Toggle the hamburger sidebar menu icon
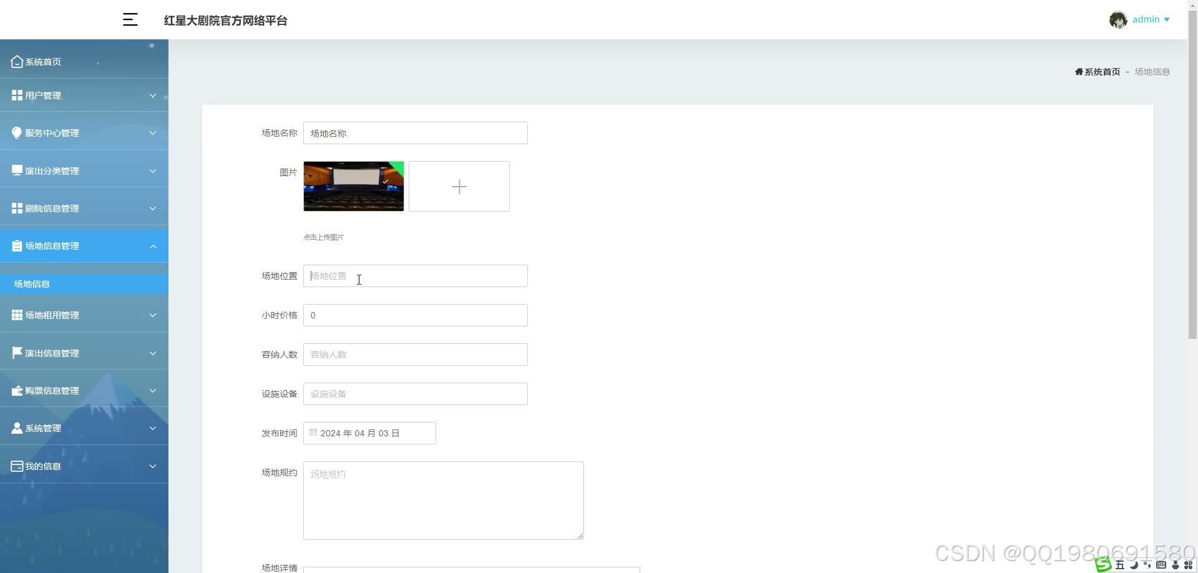The image size is (1198, 573). (x=130, y=19)
